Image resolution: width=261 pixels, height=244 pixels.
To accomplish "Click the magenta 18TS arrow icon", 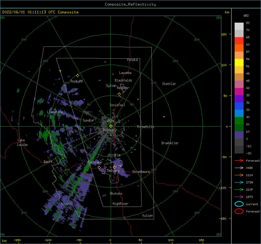I will tap(239, 197).
